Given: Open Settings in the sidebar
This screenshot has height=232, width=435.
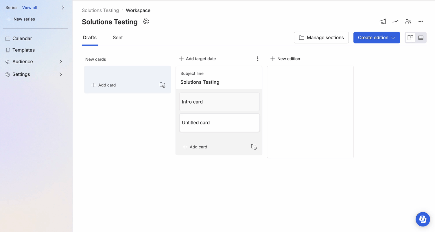Looking at the screenshot, I should pyautogui.click(x=21, y=74).
